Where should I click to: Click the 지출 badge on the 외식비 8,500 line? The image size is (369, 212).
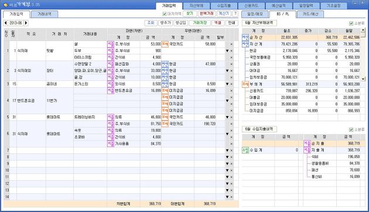[111, 84]
